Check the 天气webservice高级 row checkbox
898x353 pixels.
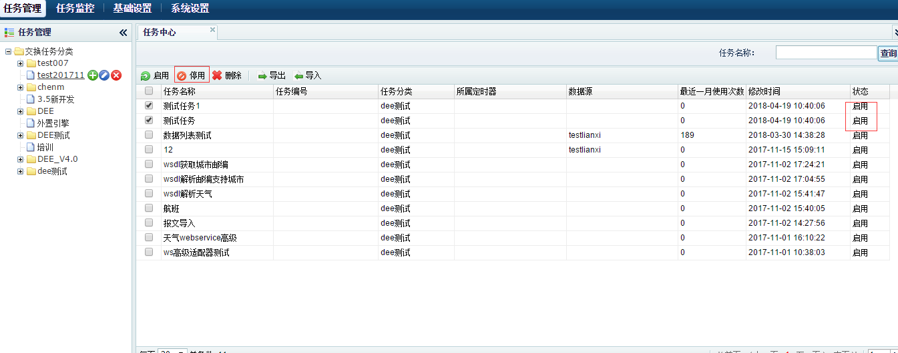pos(149,237)
